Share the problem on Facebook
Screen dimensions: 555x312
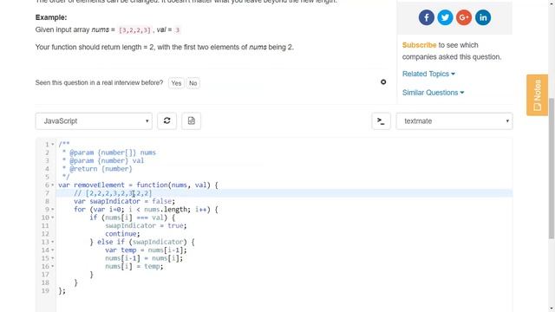(426, 17)
